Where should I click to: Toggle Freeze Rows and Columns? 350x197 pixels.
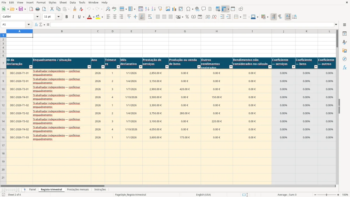point(224,9)
